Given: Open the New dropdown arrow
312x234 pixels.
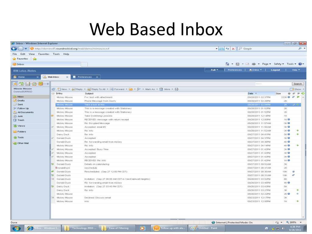Looking at the screenshot, I should point(69,89).
